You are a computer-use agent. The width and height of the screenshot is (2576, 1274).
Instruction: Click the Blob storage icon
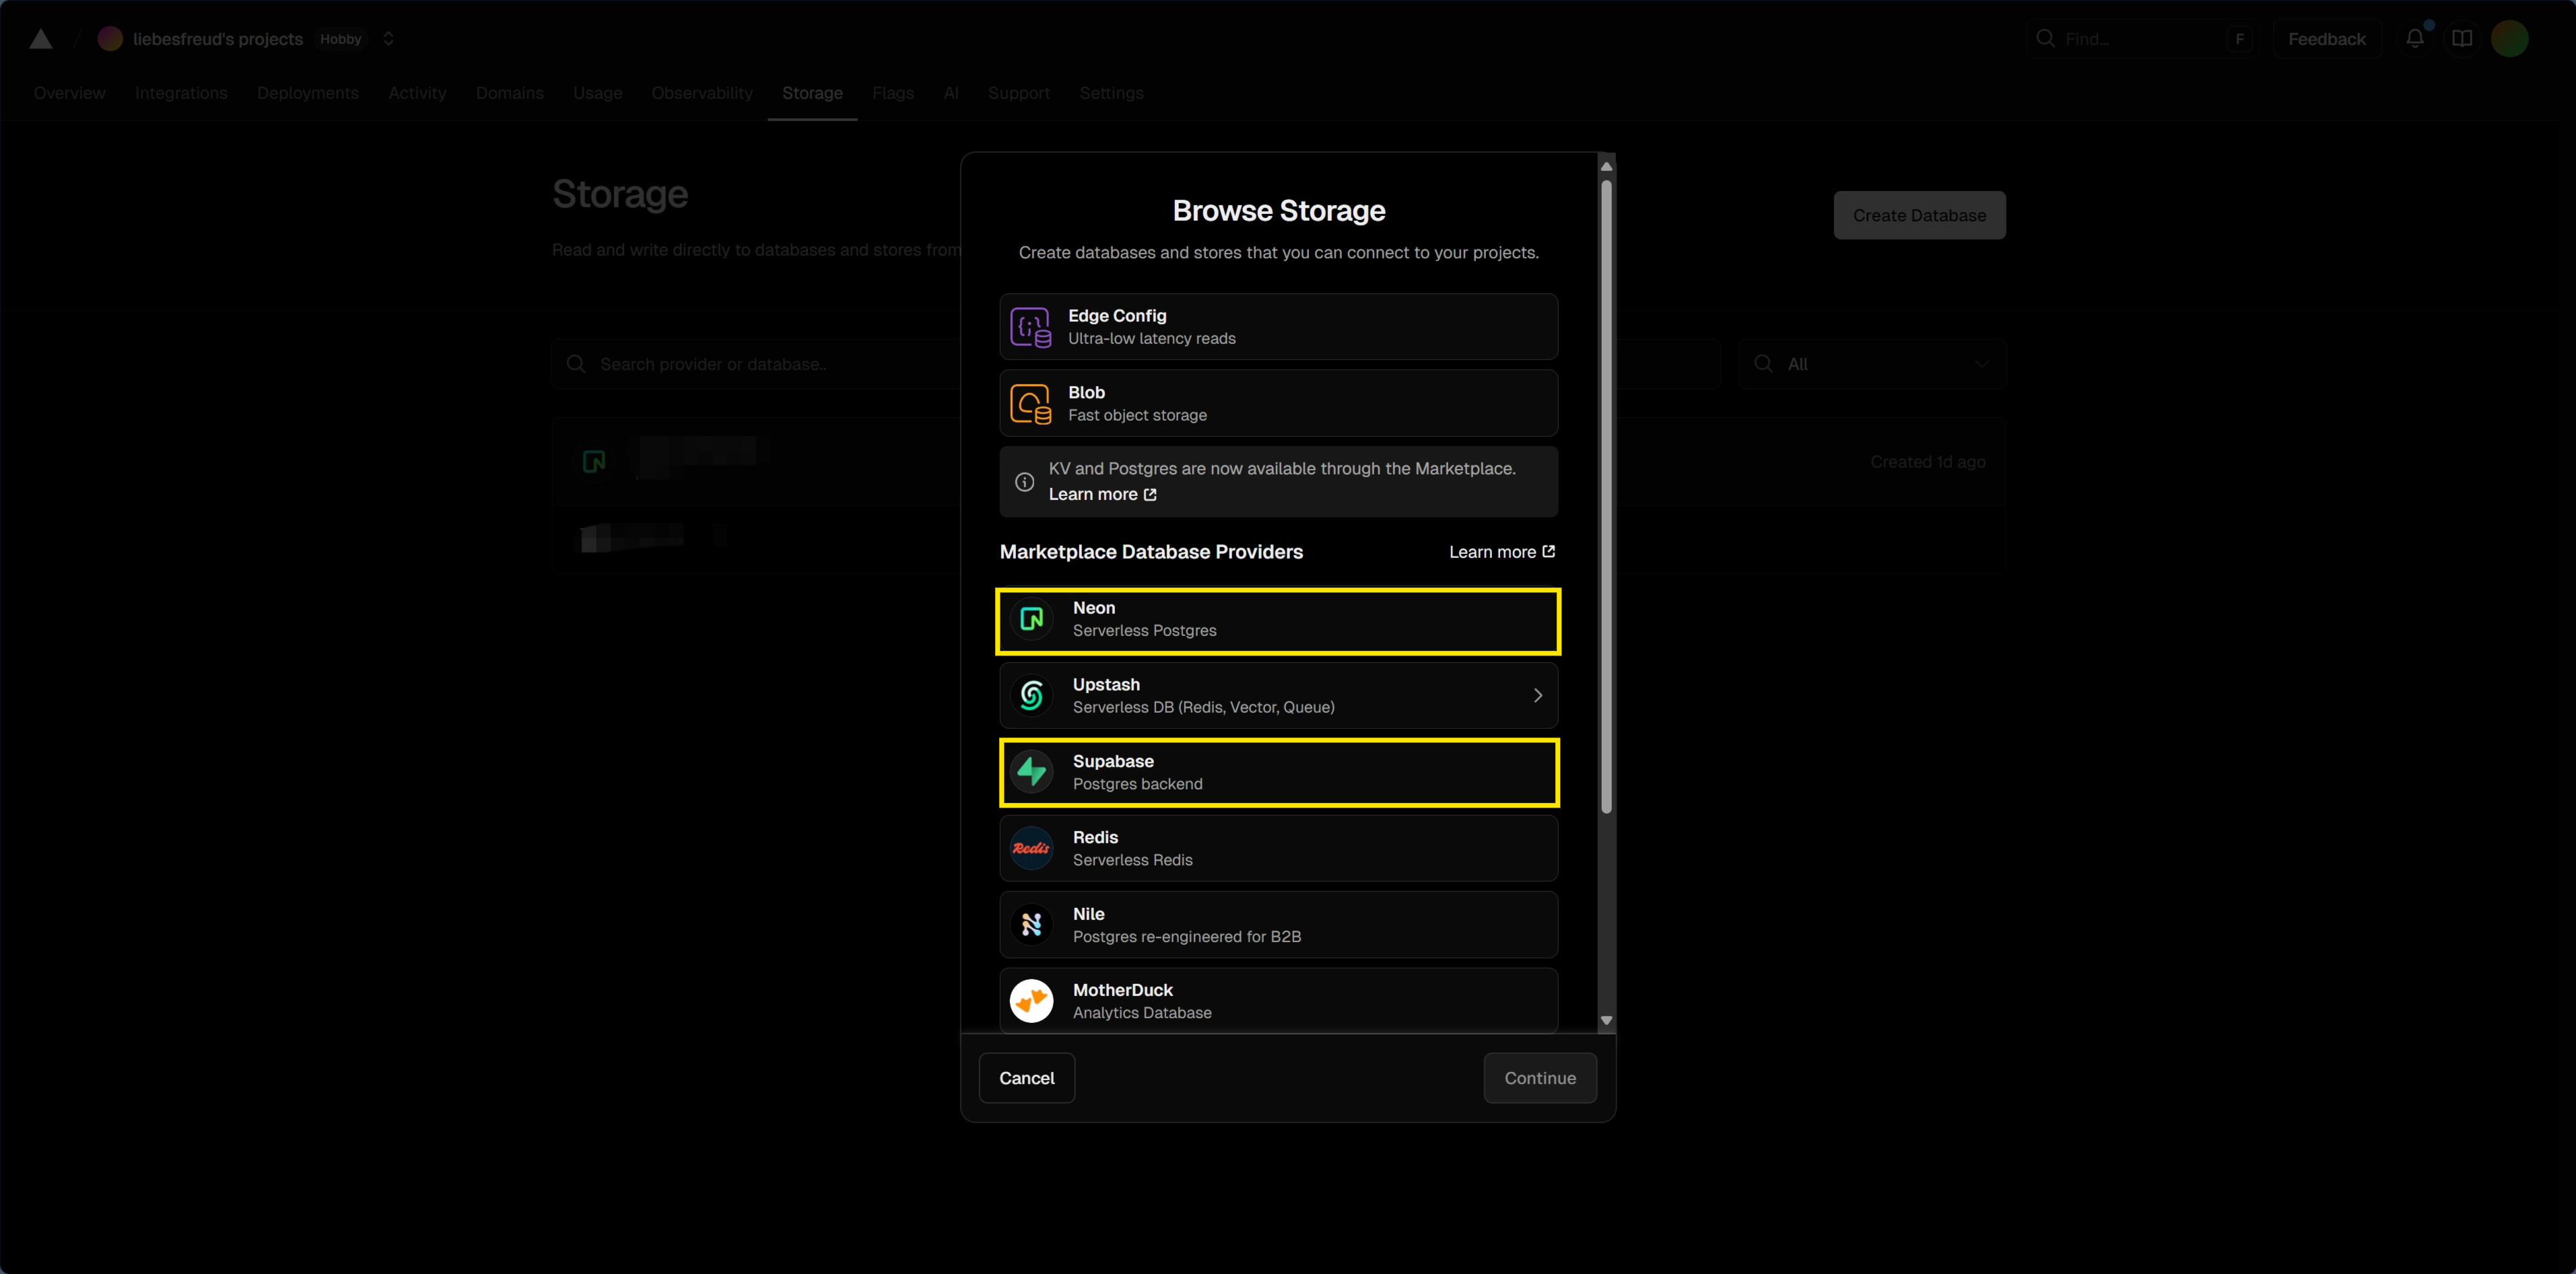tap(1030, 404)
